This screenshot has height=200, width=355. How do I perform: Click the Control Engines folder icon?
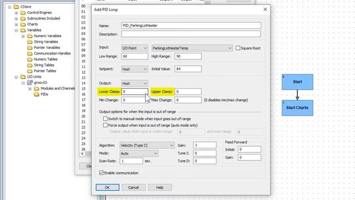[x=23, y=13]
